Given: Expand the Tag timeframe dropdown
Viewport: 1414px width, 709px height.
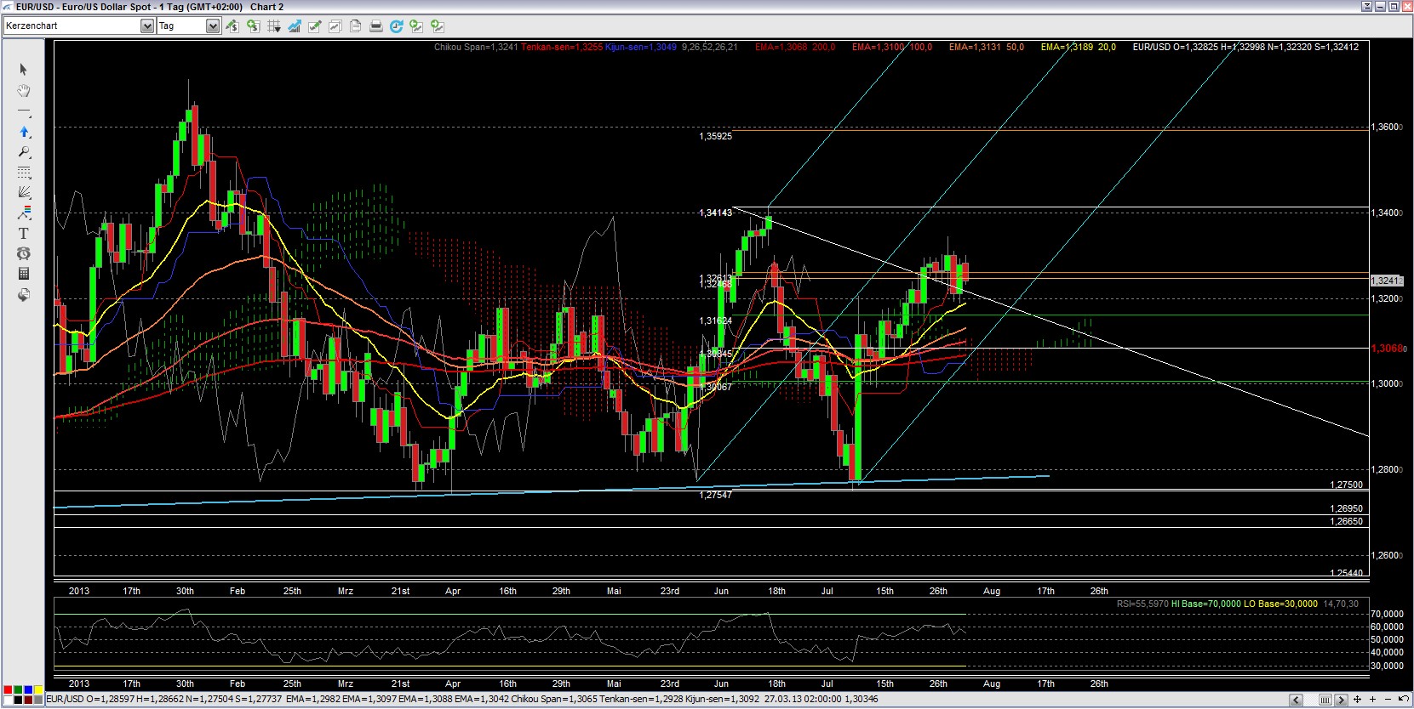Looking at the screenshot, I should click(212, 26).
